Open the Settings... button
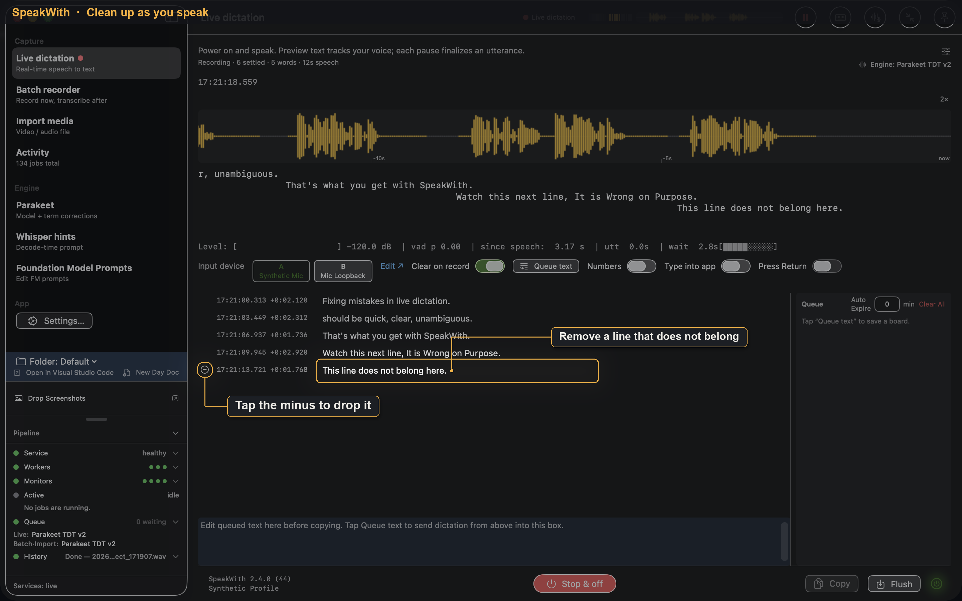 click(54, 321)
